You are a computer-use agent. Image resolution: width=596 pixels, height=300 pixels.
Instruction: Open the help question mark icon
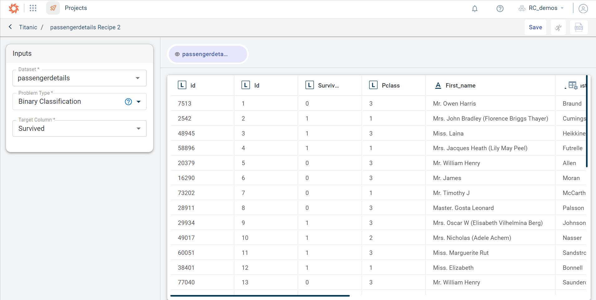point(500,8)
